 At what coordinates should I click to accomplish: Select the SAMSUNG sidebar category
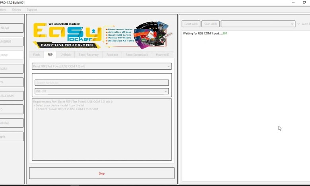coord(12,42)
